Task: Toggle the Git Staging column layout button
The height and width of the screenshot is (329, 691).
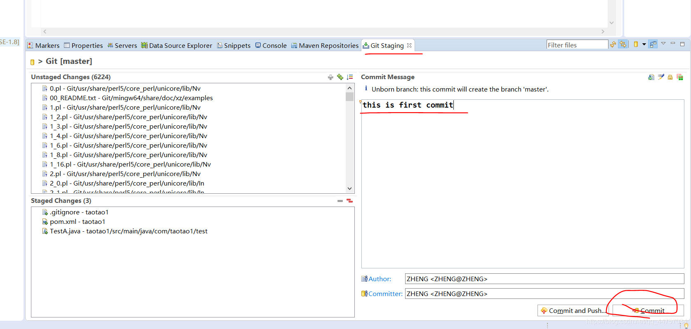Action: tap(653, 45)
